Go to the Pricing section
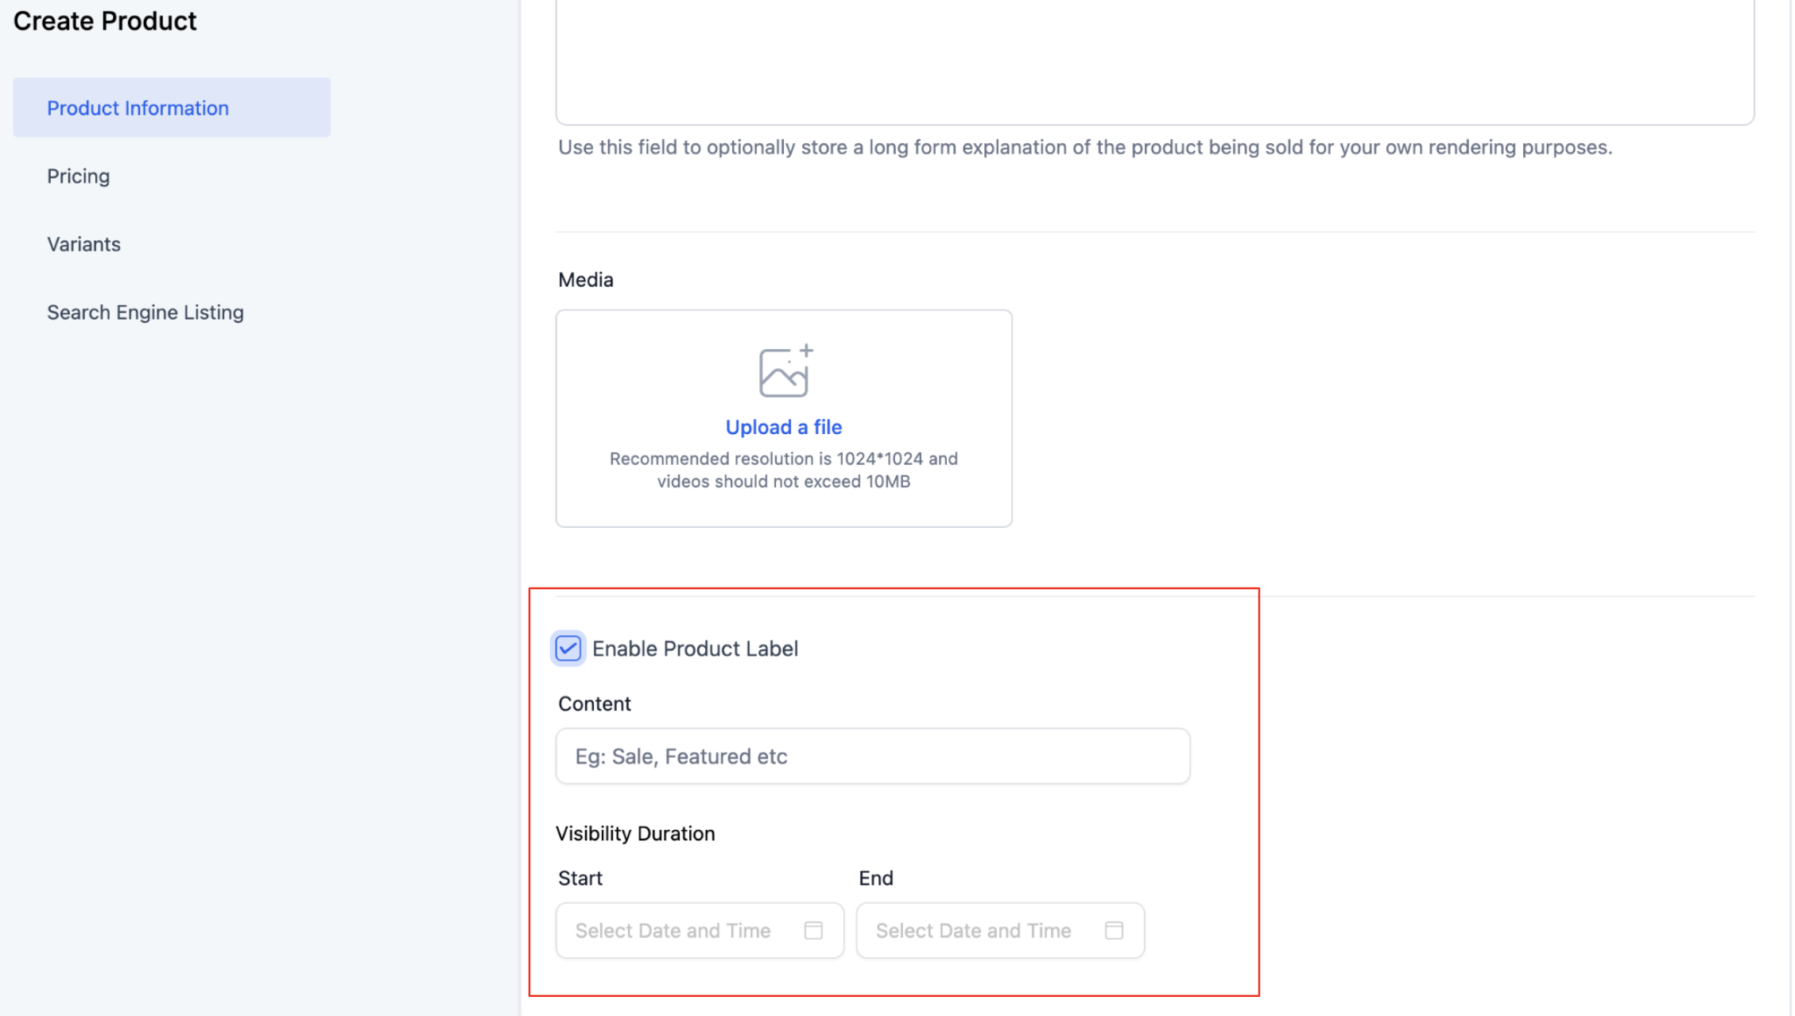The width and height of the screenshot is (1795, 1016). [78, 176]
